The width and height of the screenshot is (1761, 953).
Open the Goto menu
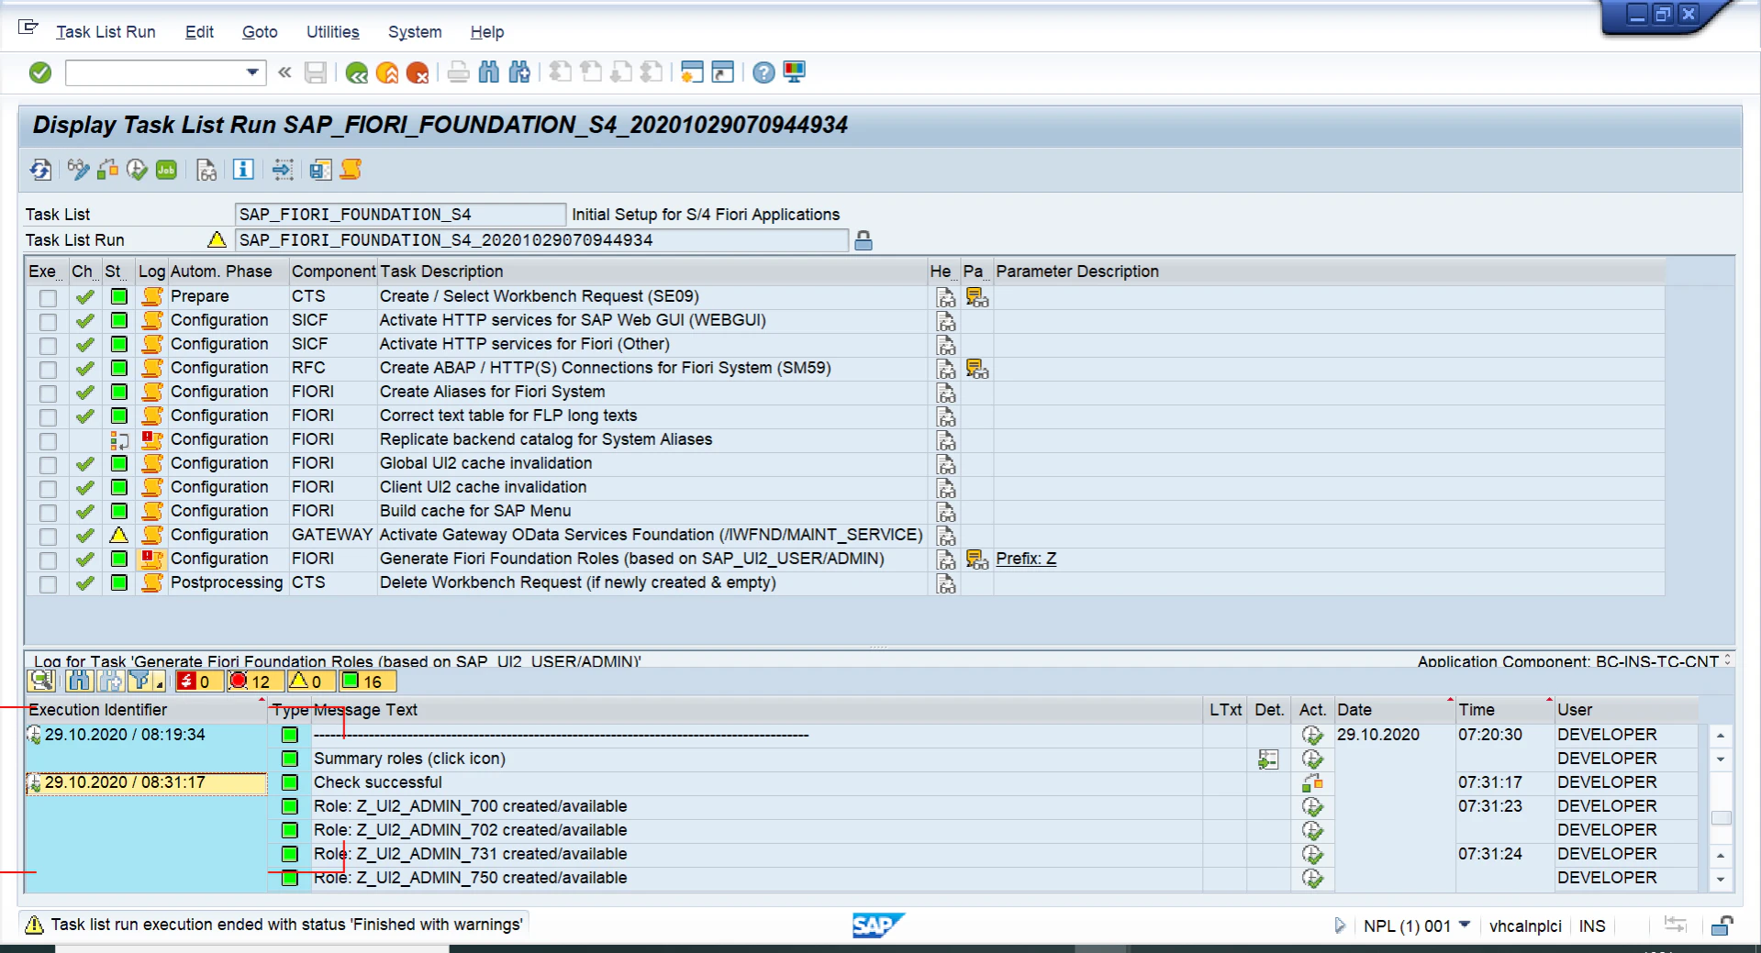point(260,32)
